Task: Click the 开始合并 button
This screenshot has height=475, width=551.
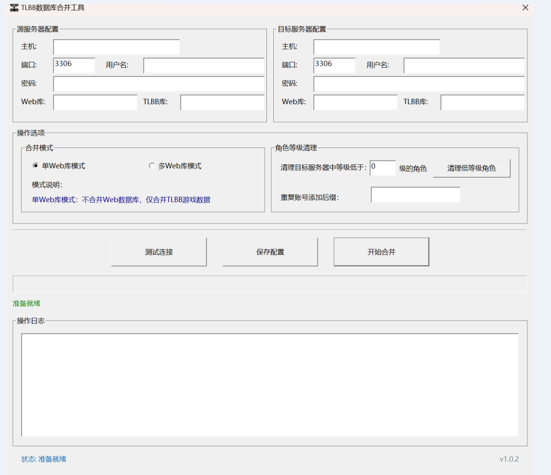Action: (x=381, y=251)
